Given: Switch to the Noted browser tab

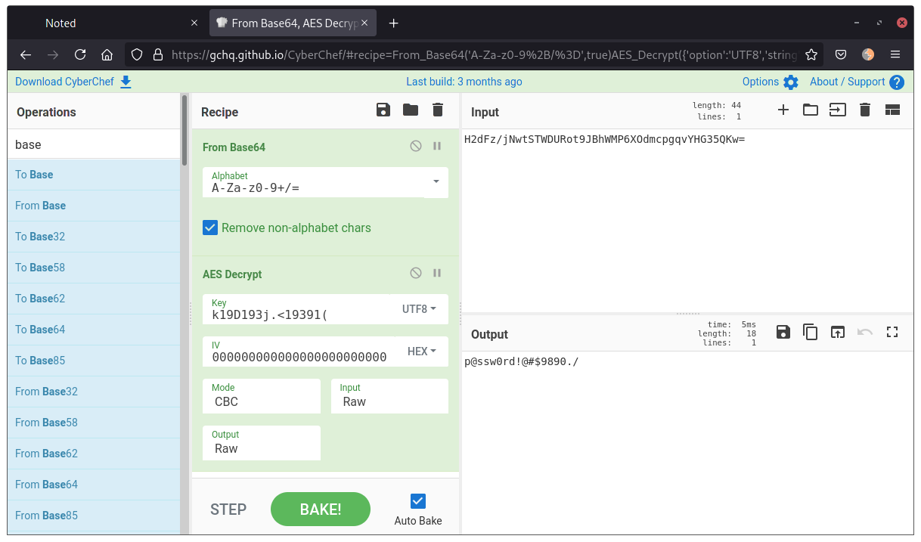Looking at the screenshot, I should point(60,23).
